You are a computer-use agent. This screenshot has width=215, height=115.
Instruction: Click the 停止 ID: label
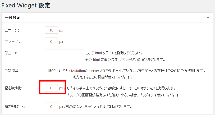pos(11,53)
